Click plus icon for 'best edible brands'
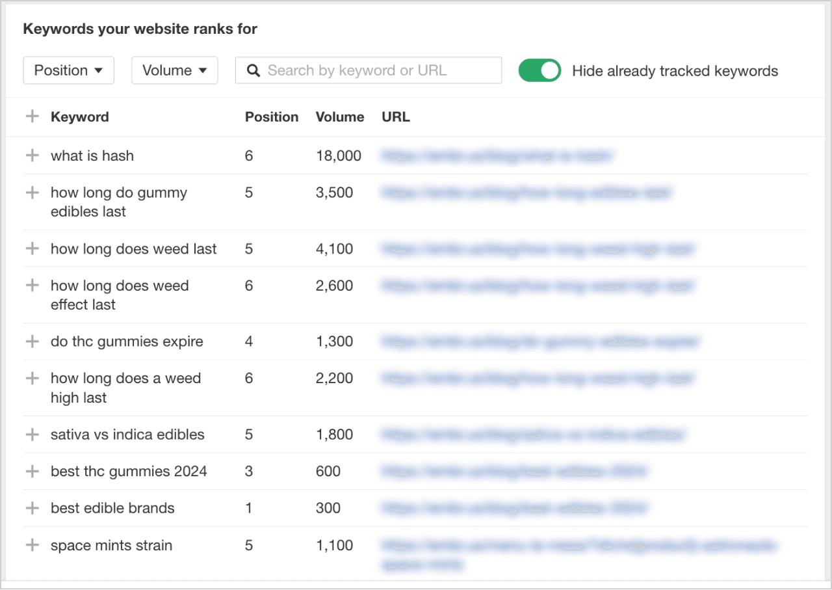Viewport: 832px width, 590px height. tap(32, 508)
